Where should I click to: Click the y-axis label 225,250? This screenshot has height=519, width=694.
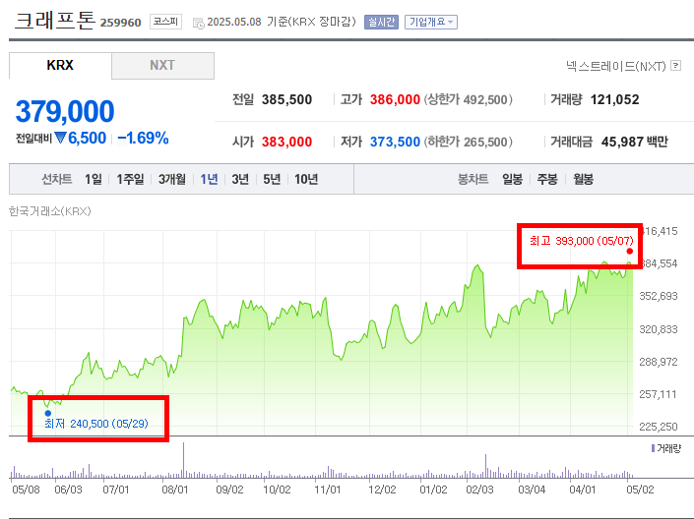click(x=659, y=427)
